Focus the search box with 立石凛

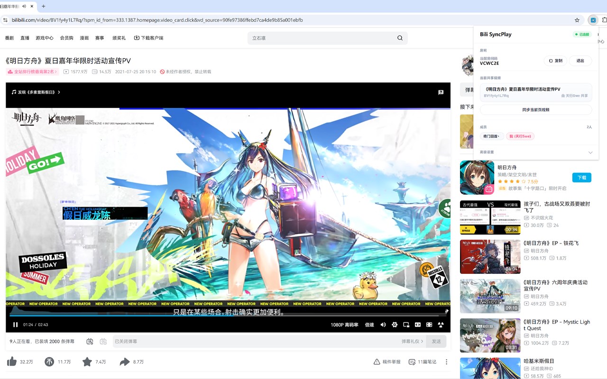(322, 38)
